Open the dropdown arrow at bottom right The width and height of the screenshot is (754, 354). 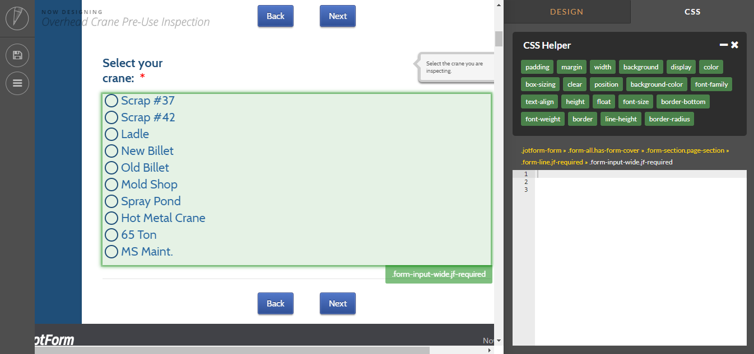coord(497,341)
